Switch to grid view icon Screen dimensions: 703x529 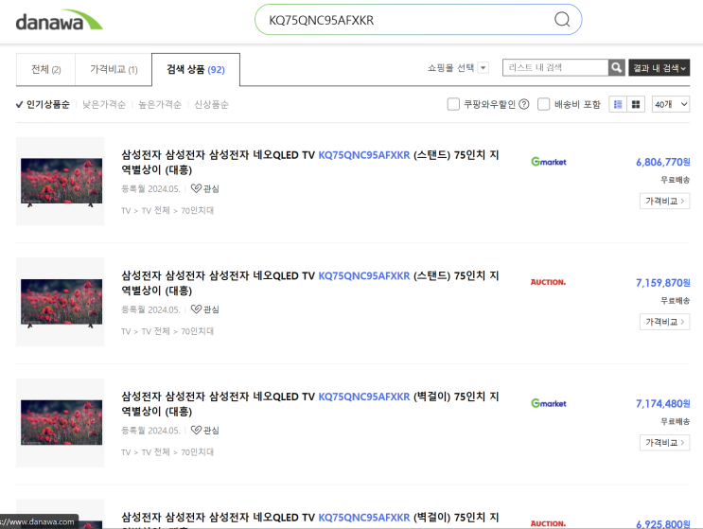[x=636, y=104]
